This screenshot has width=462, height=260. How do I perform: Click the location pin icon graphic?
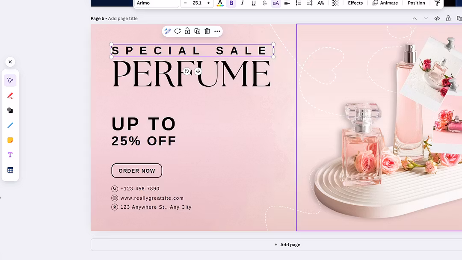(115, 207)
